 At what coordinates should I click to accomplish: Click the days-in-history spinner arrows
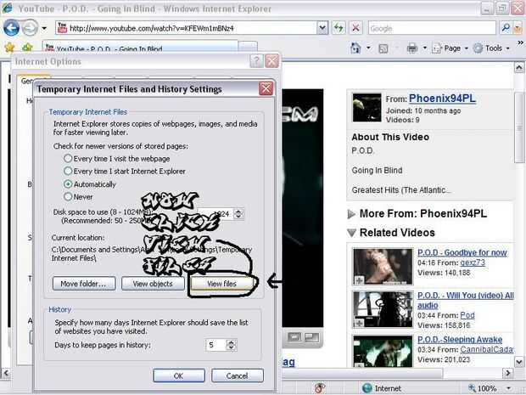pyautogui.click(x=232, y=345)
